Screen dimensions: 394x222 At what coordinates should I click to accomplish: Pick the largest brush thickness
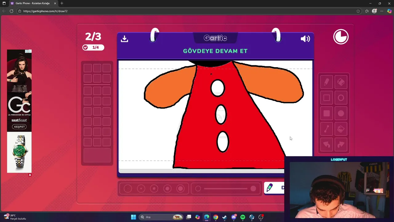coord(180,188)
